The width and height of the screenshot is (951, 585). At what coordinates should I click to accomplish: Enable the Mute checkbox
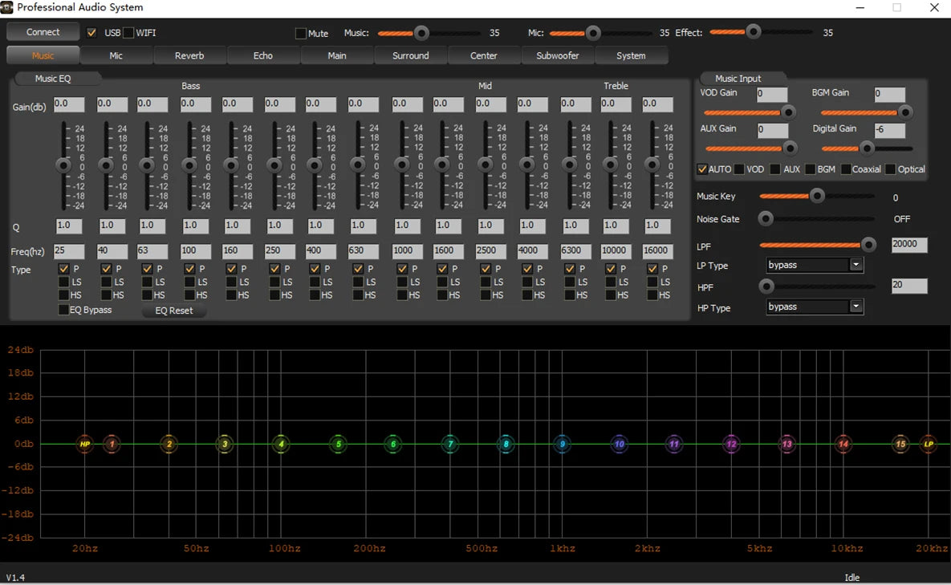tap(301, 34)
